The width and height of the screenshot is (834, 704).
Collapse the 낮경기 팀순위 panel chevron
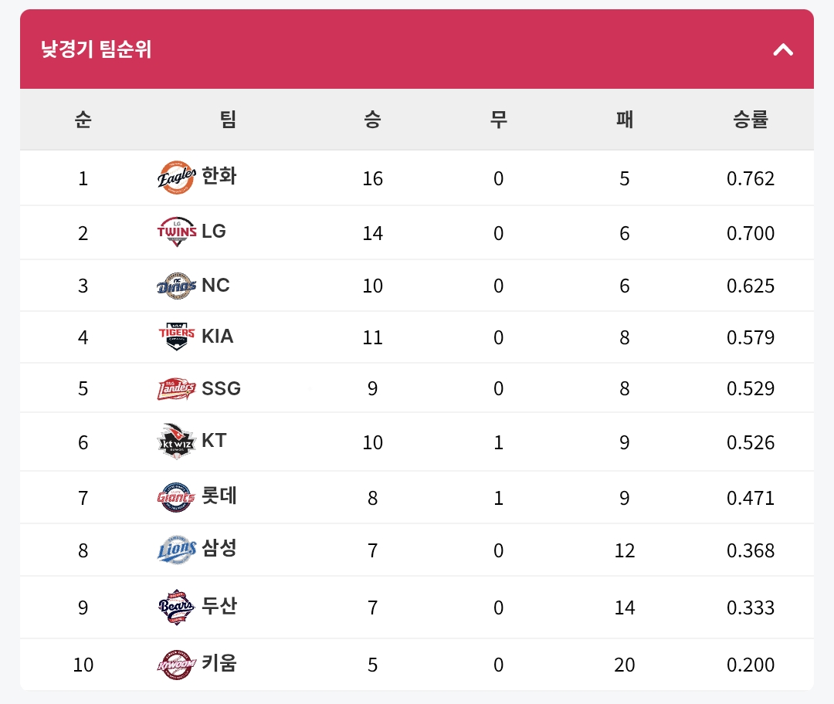click(x=783, y=50)
